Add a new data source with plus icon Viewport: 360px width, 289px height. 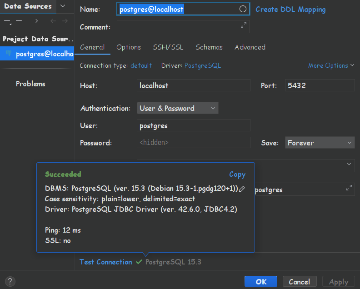(7, 21)
